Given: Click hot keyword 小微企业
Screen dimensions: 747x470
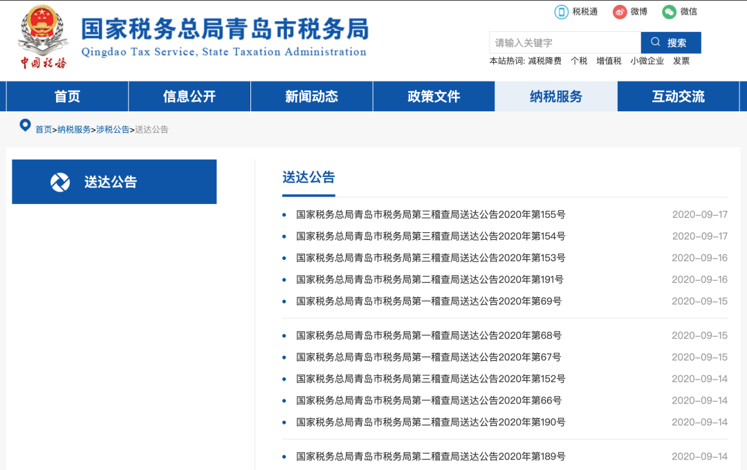Looking at the screenshot, I should tap(647, 61).
